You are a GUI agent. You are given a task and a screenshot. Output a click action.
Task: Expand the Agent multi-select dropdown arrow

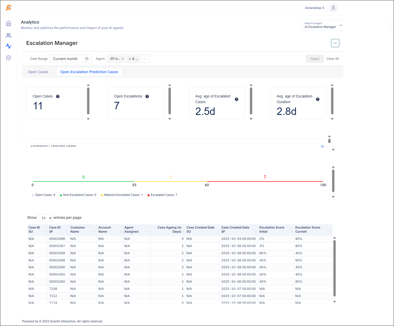[145, 59]
